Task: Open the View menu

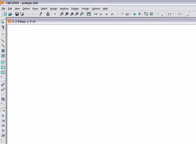Action: 17,9
